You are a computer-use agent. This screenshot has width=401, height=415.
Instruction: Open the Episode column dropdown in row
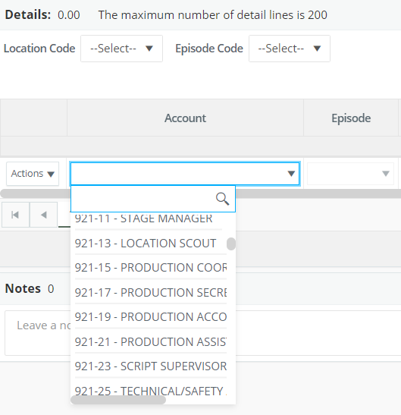coord(350,174)
